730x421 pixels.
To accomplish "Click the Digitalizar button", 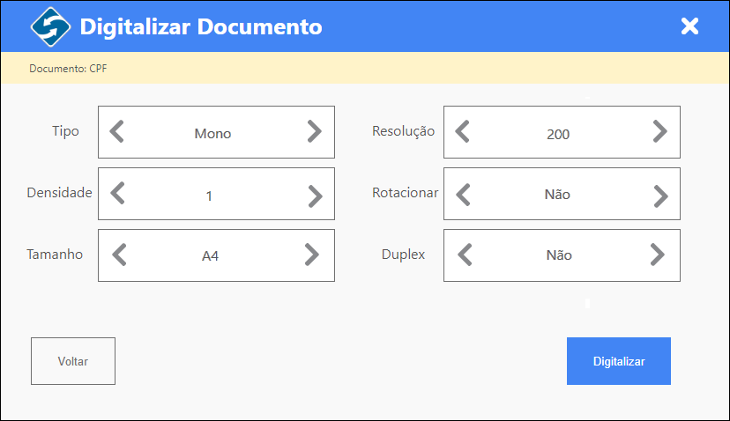I will tap(619, 361).
